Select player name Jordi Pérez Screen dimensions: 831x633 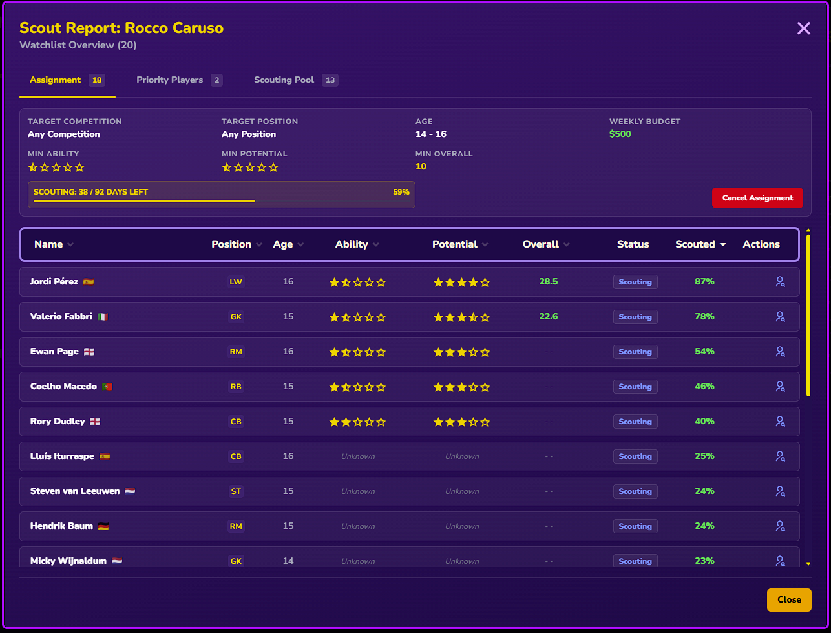(x=54, y=282)
